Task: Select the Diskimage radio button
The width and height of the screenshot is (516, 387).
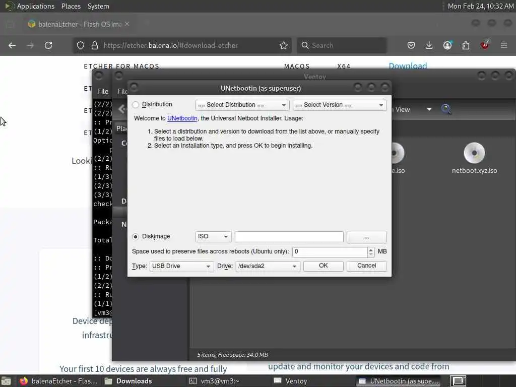Action: (x=135, y=237)
